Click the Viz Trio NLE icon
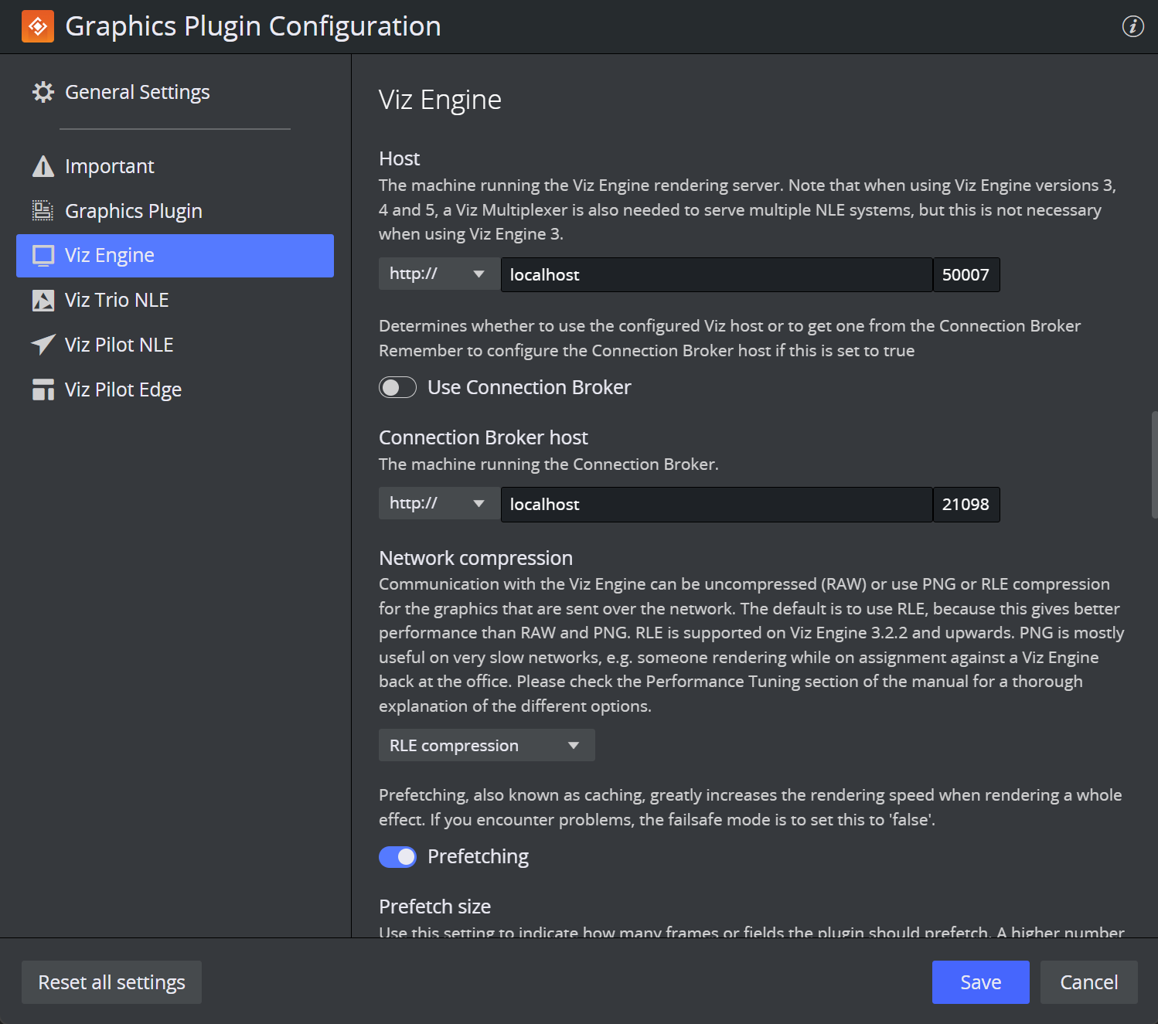 pos(43,300)
